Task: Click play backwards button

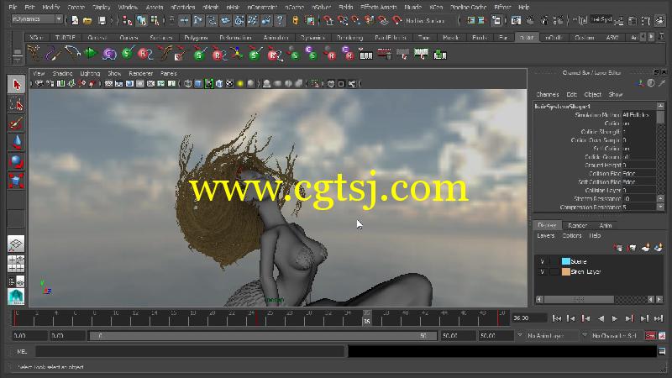Action: [601, 318]
